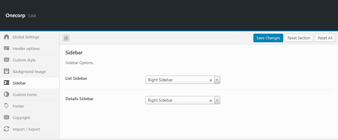Image resolution: width=338 pixels, height=140 pixels.
Task: Click the refresh arrows icon beside Import / Export
Action: (7, 129)
